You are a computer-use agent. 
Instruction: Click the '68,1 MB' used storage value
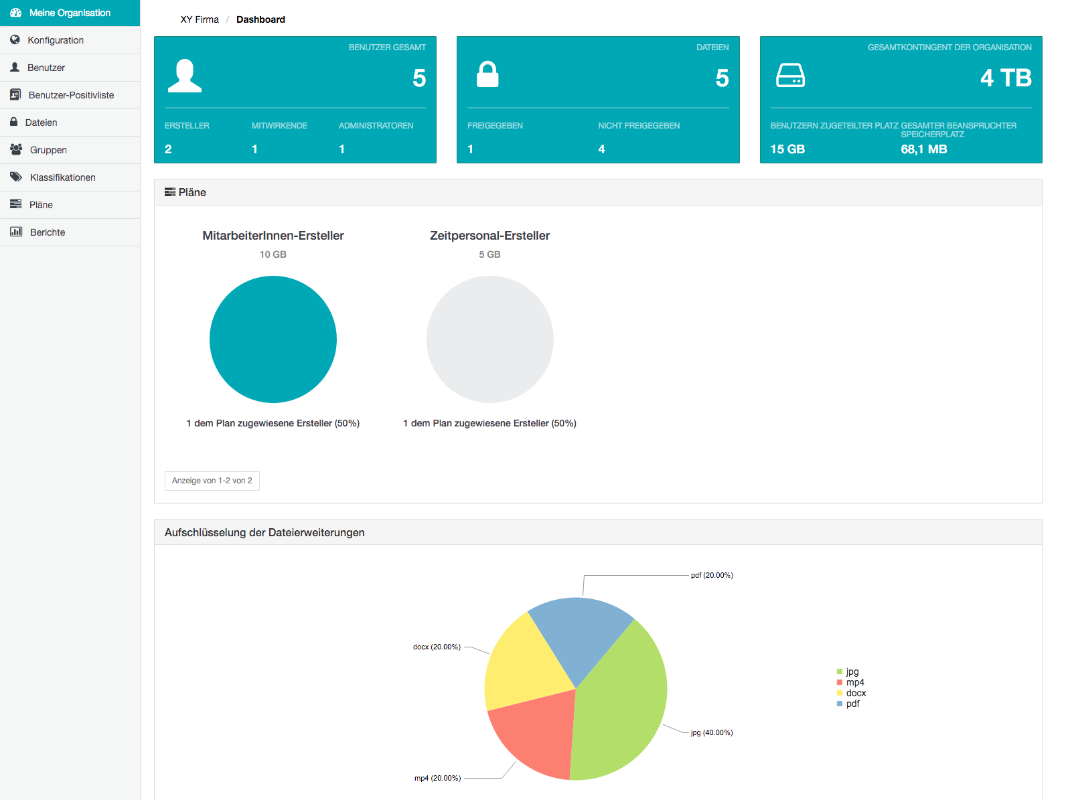coord(924,149)
